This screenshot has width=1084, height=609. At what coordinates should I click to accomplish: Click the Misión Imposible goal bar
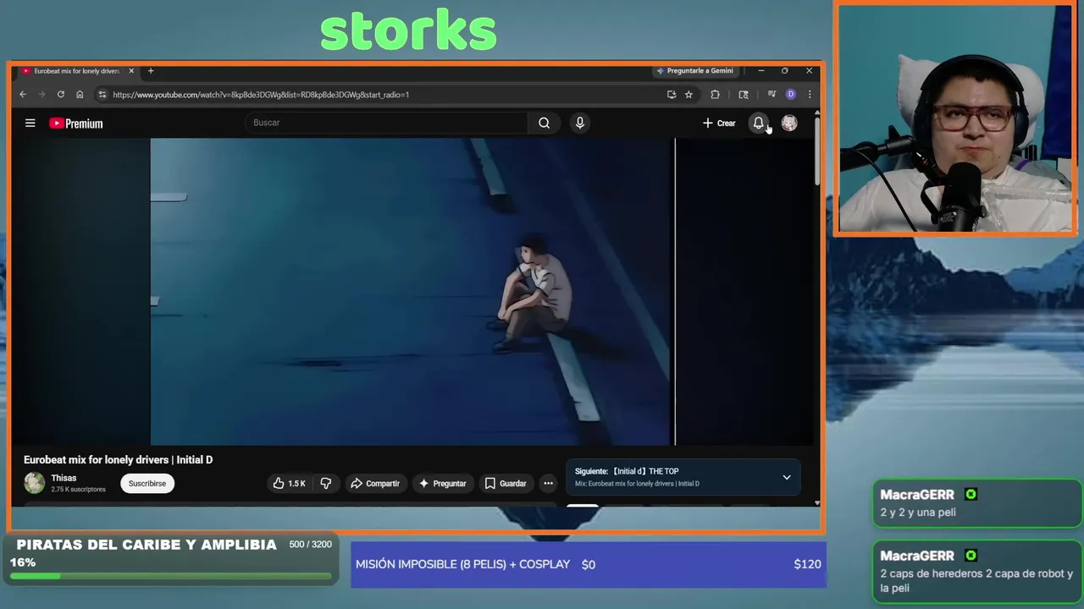click(x=589, y=564)
